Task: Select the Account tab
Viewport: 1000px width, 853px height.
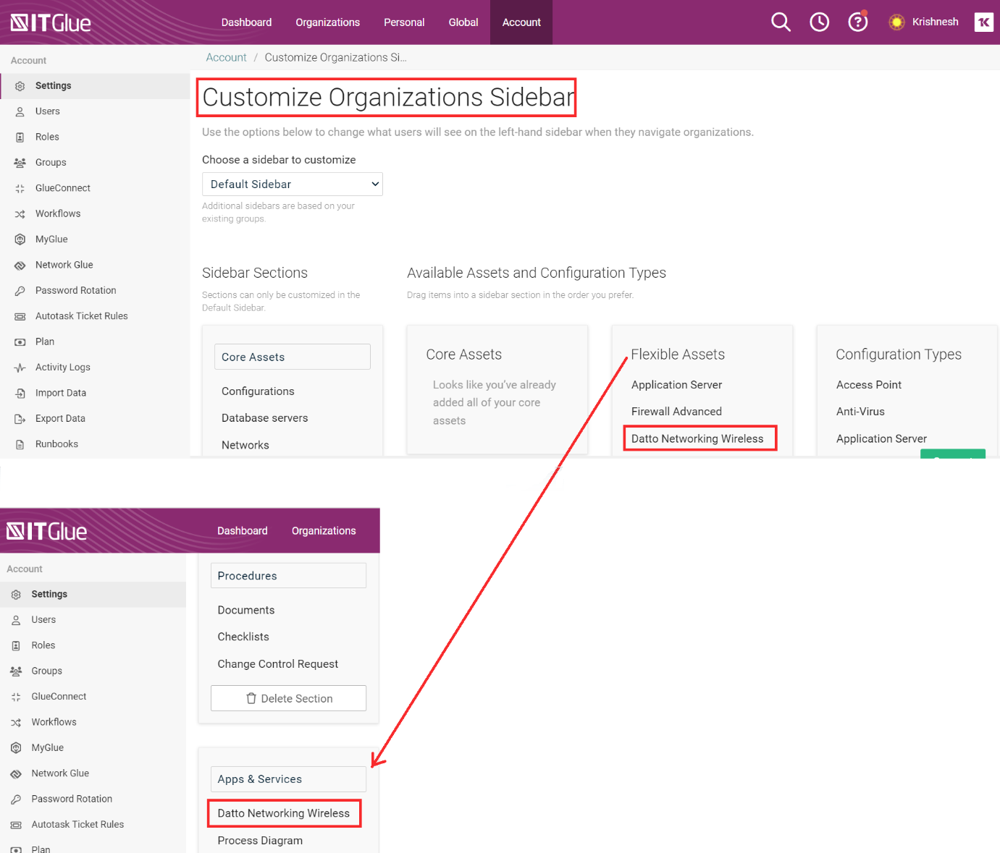Action: tap(521, 22)
